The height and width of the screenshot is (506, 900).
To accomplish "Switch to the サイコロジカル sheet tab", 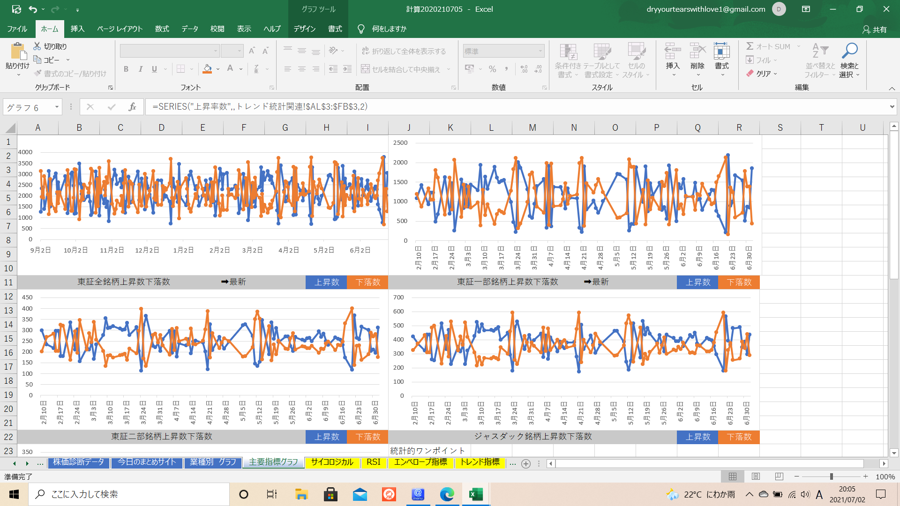I will coord(332,462).
